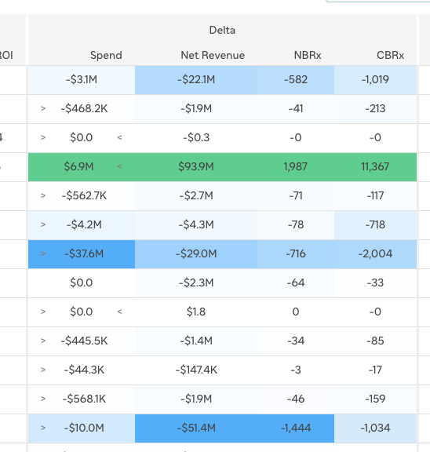Expand the row showing net revenue -$0.3

tap(43, 137)
